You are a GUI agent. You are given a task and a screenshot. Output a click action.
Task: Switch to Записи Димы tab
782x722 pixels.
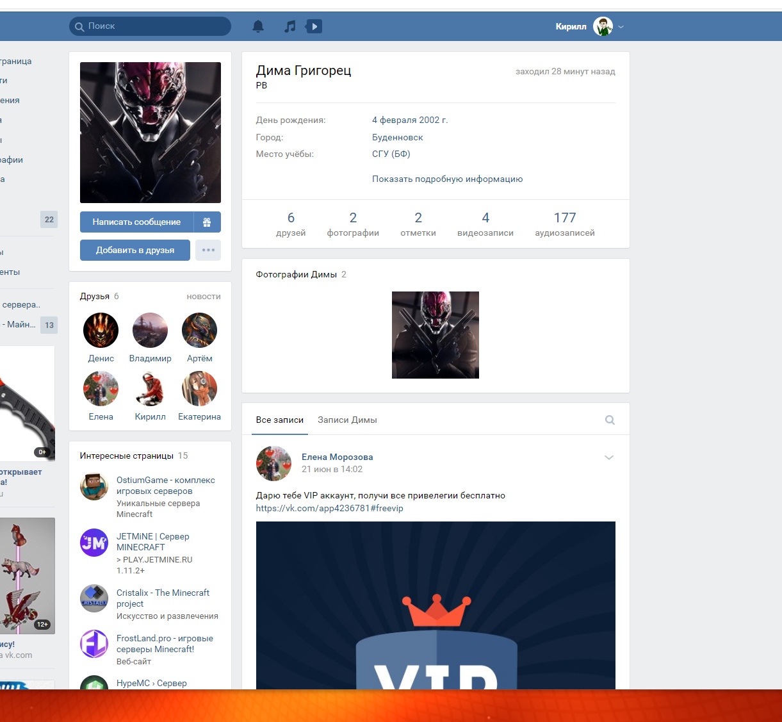tap(347, 420)
